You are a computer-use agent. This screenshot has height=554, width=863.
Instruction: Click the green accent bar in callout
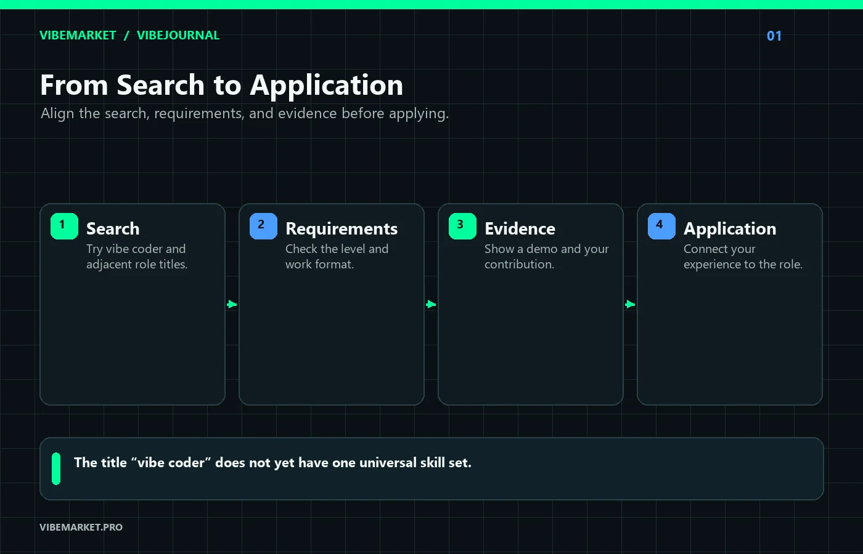click(56, 468)
